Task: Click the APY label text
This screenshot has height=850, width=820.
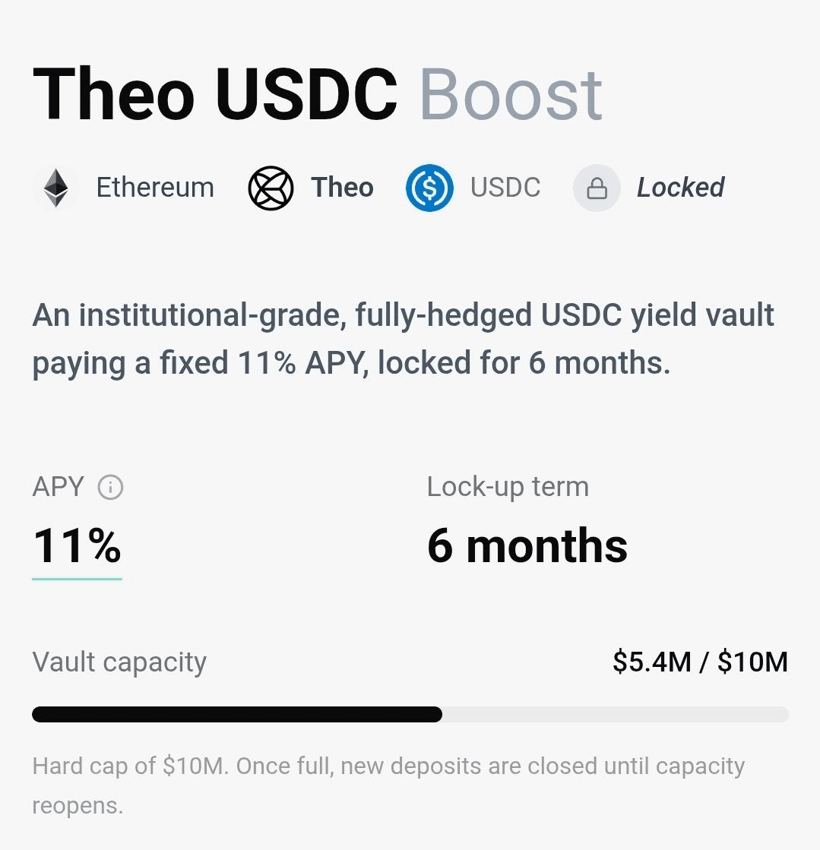Action: point(58,487)
